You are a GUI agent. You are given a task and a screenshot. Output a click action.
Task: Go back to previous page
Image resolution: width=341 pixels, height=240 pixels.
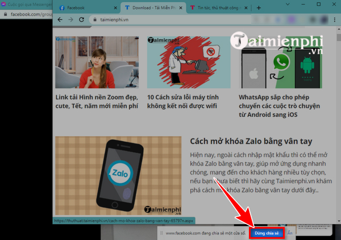tap(60, 19)
